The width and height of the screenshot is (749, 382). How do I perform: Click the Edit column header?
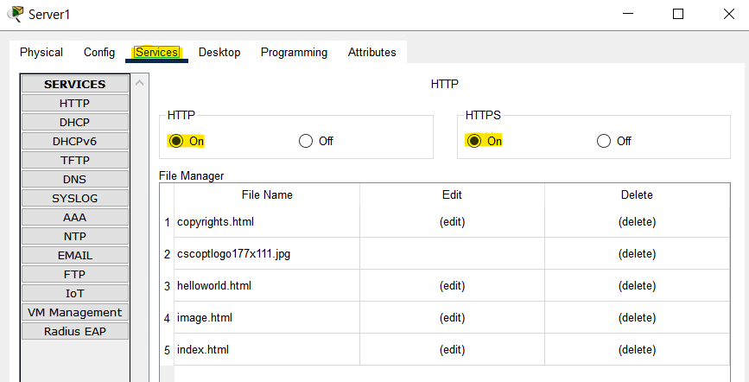(452, 194)
